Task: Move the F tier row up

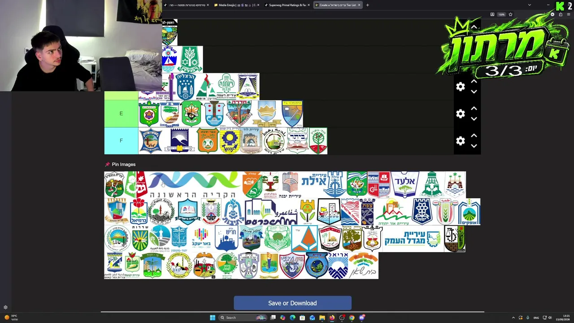Action: [474, 136]
